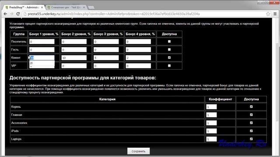Edit level 3 bonus for VIP

pos(106,66)
